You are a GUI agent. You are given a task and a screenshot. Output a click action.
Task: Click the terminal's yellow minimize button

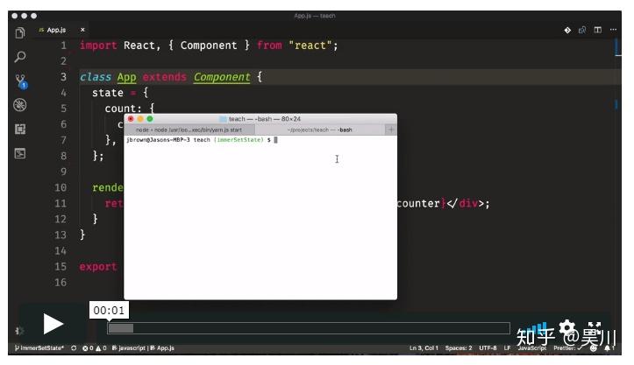tap(140, 119)
